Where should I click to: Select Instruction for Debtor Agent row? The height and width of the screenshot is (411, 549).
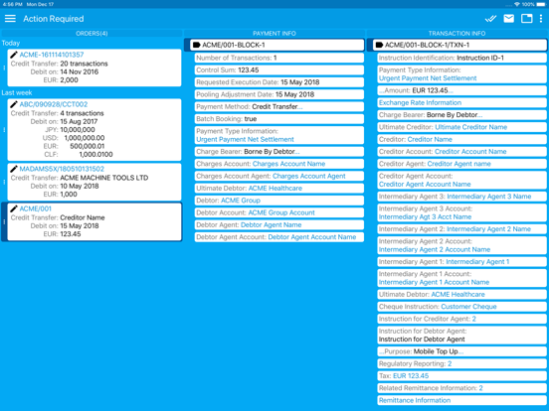[x=461, y=336]
